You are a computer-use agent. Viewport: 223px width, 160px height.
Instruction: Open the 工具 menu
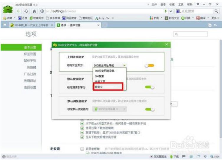[181, 4]
